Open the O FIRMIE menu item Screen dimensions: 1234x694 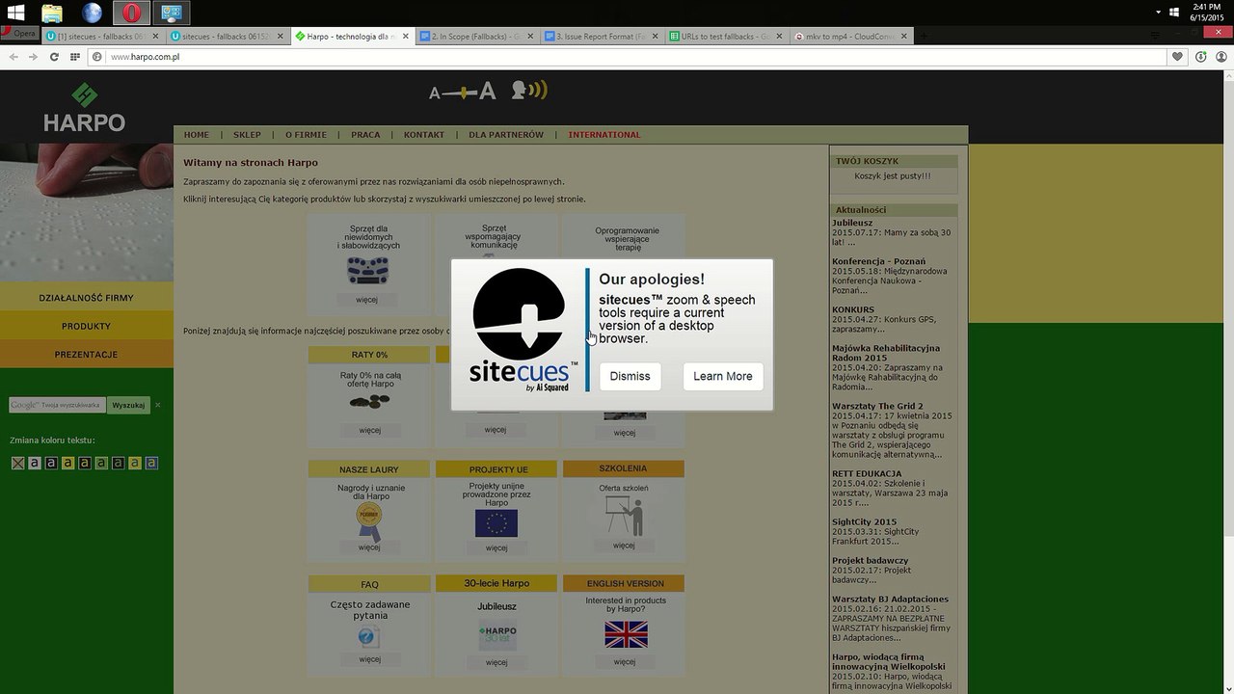point(306,135)
